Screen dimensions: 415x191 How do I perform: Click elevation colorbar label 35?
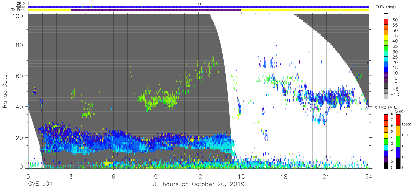[x=395, y=46]
